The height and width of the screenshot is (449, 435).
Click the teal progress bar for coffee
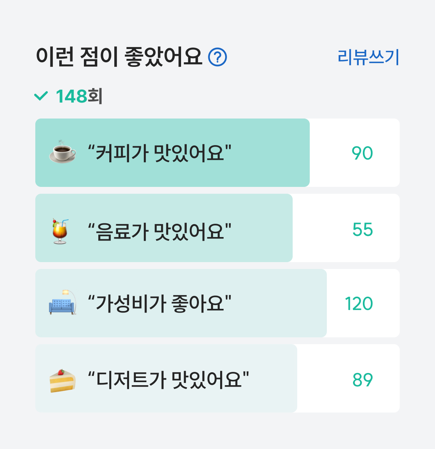coord(172,153)
